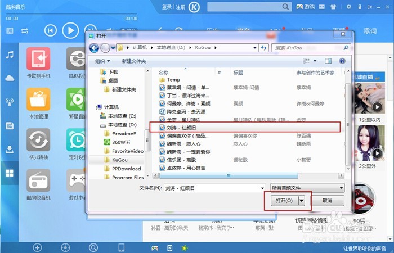Go back in the Open dialog

[94, 48]
